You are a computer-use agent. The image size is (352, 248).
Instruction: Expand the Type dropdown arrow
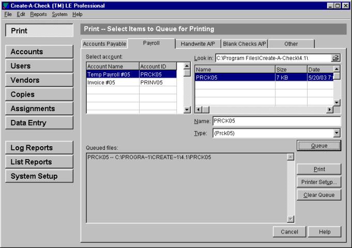point(336,133)
